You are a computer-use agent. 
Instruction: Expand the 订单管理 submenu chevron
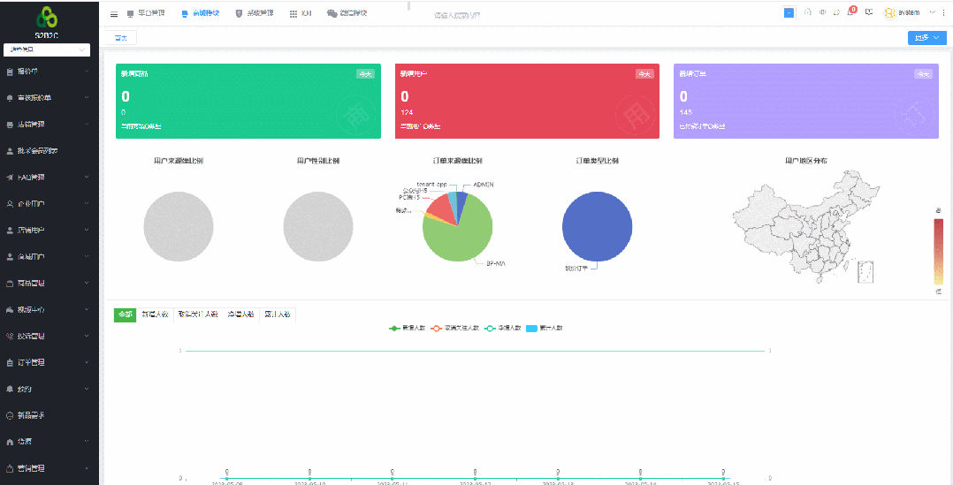[87, 363]
